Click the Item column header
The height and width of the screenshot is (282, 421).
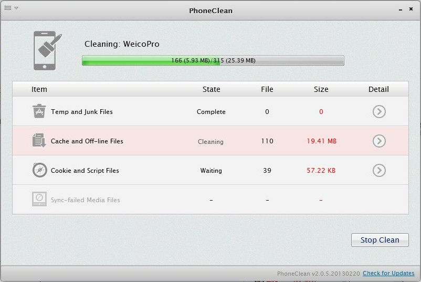pyautogui.click(x=39, y=89)
